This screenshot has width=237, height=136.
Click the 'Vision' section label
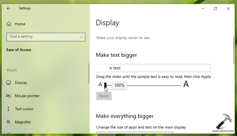point(11,70)
